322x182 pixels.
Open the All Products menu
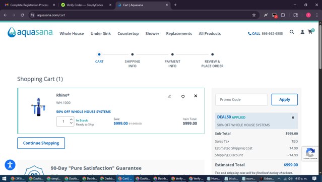tap(210, 33)
